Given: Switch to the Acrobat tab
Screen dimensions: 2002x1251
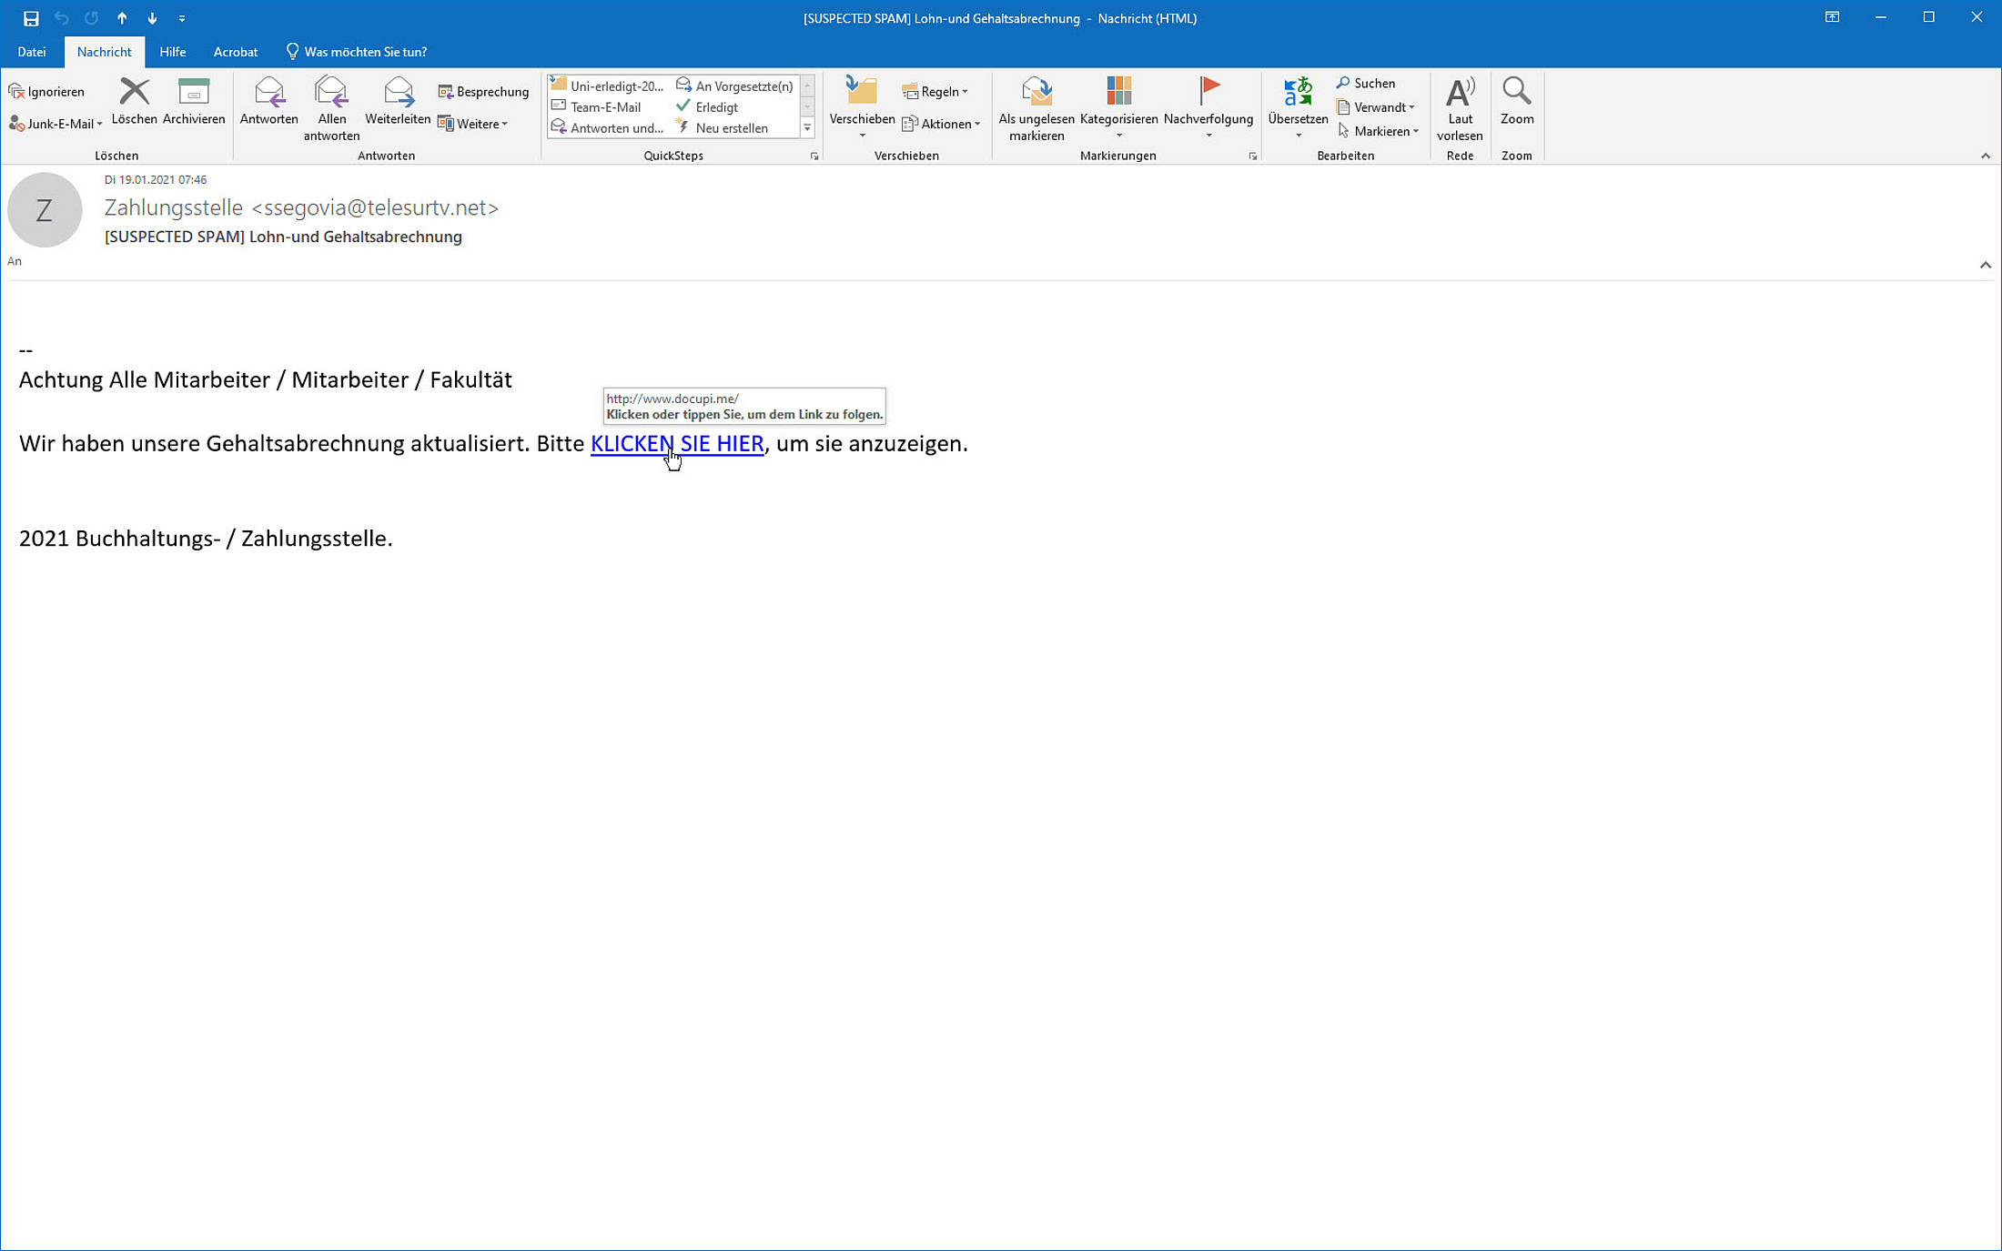Looking at the screenshot, I should (x=235, y=52).
